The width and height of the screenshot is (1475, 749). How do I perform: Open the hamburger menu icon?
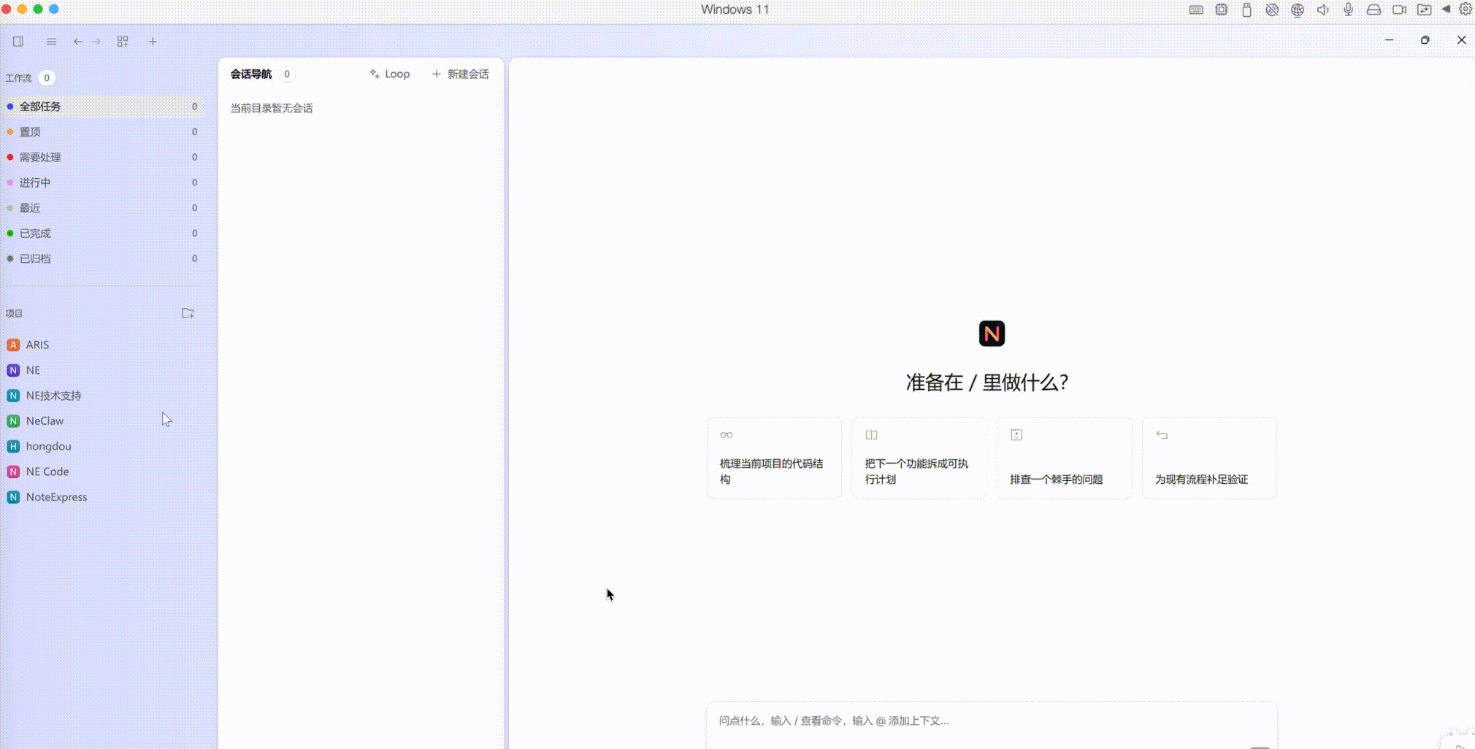point(51,42)
